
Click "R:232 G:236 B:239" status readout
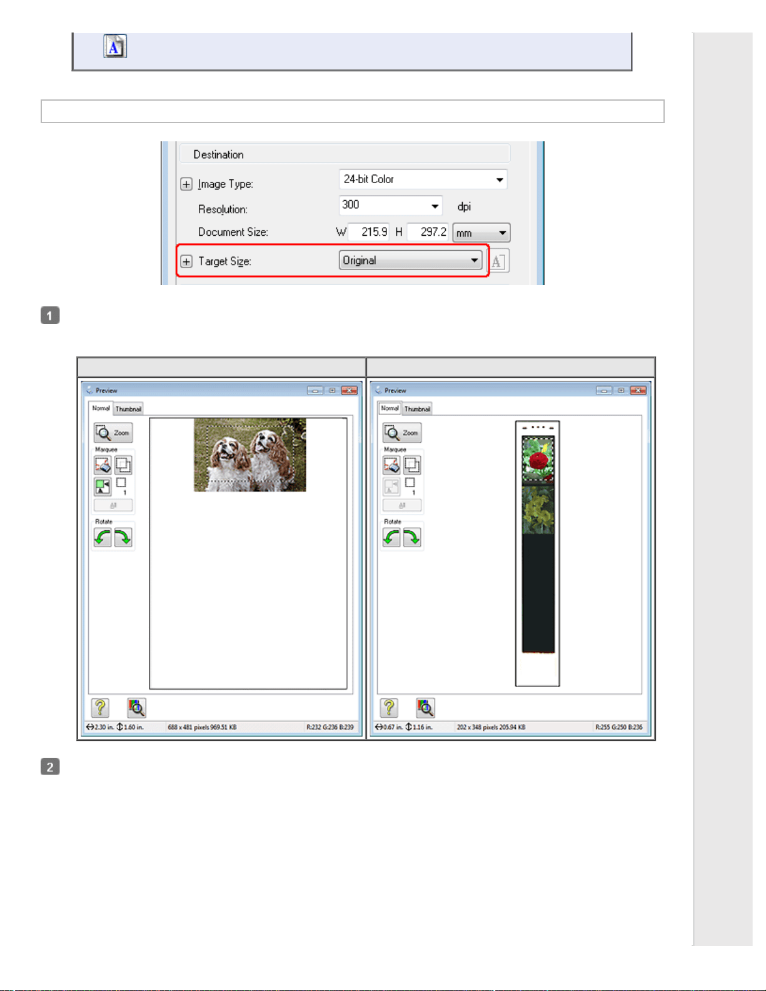point(330,727)
